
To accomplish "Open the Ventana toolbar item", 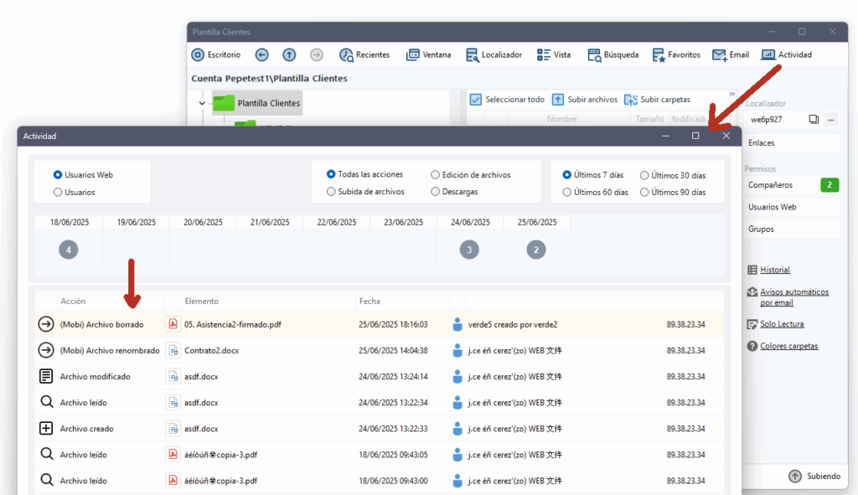I will (x=428, y=54).
